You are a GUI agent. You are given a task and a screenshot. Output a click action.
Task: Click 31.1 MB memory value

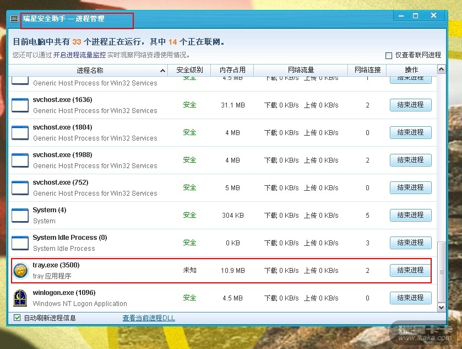(233, 105)
